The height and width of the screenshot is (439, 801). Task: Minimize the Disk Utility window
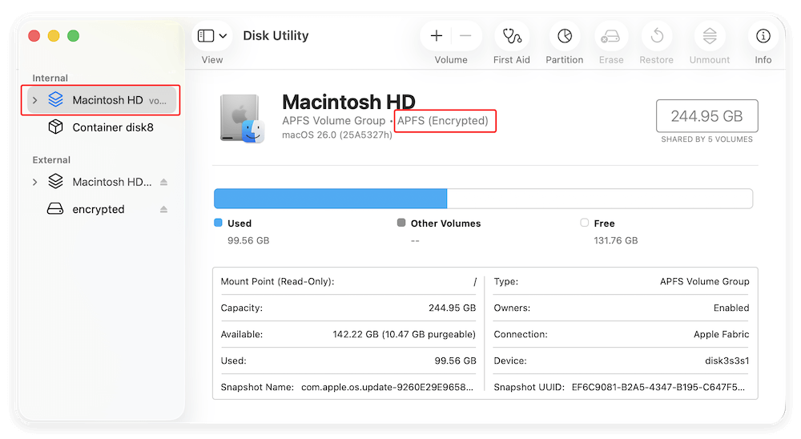click(54, 36)
